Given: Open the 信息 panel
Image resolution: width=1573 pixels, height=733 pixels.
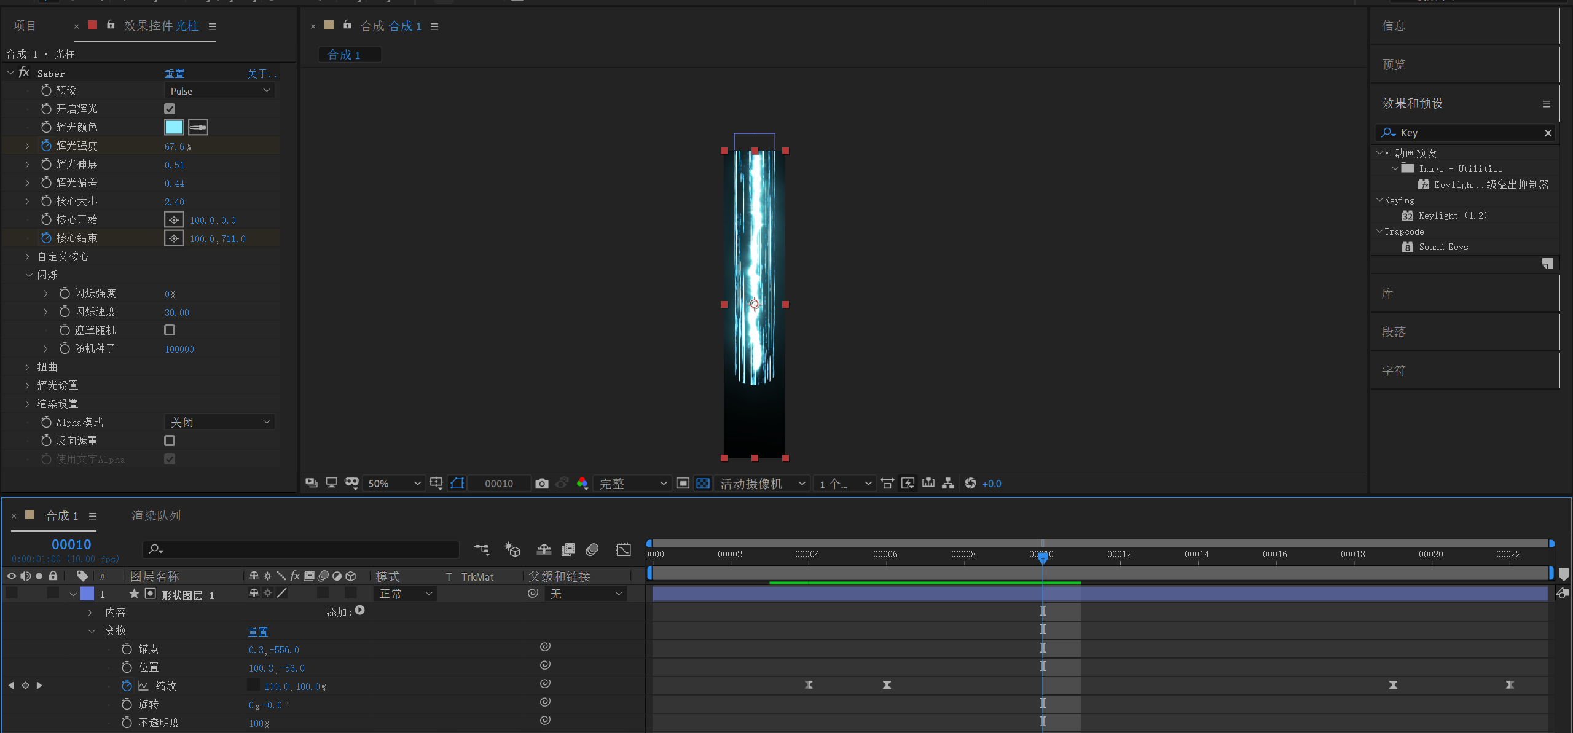Looking at the screenshot, I should click(x=1394, y=26).
